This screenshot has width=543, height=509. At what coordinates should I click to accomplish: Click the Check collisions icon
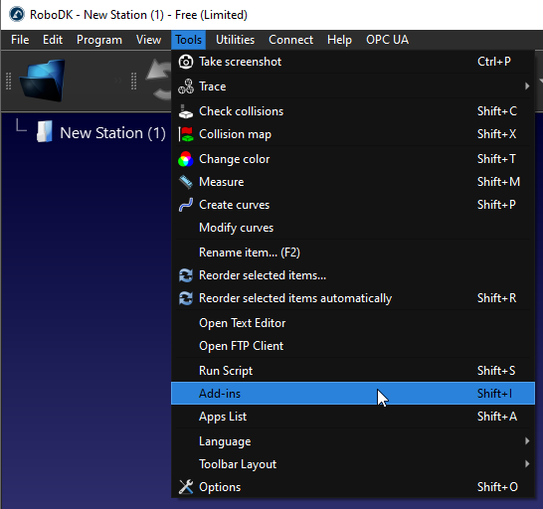[186, 111]
